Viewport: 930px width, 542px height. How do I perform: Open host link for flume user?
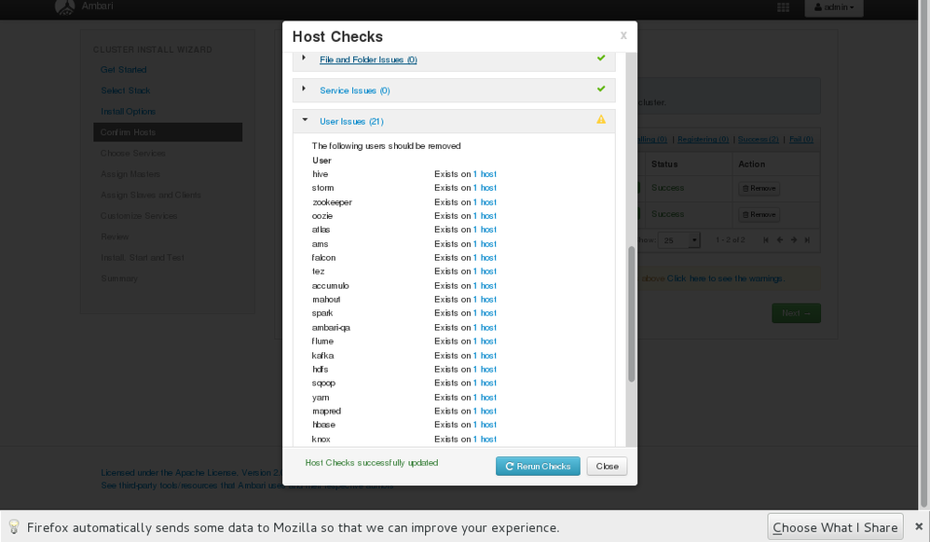pyautogui.click(x=485, y=341)
